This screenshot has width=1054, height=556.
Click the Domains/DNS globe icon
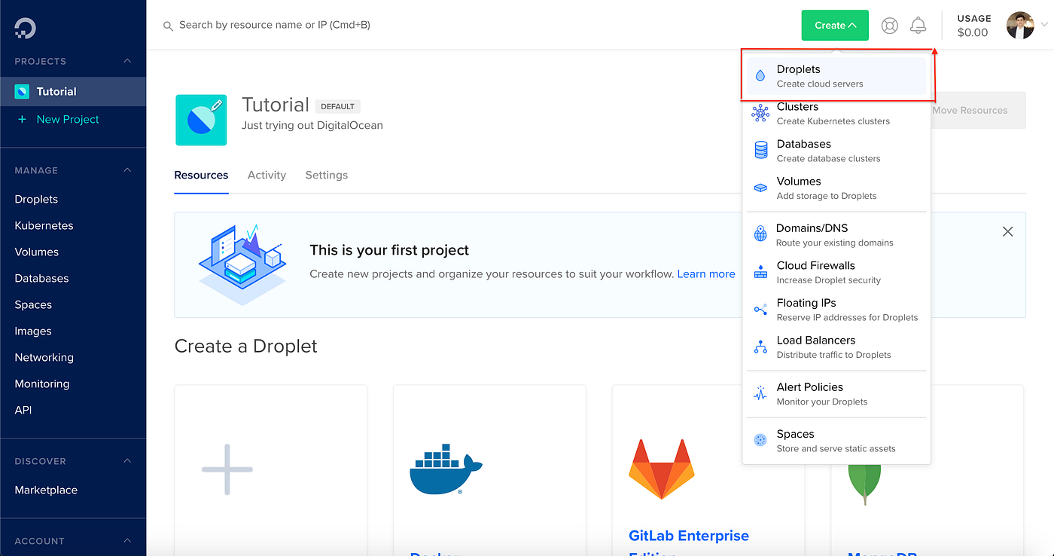coord(760,234)
